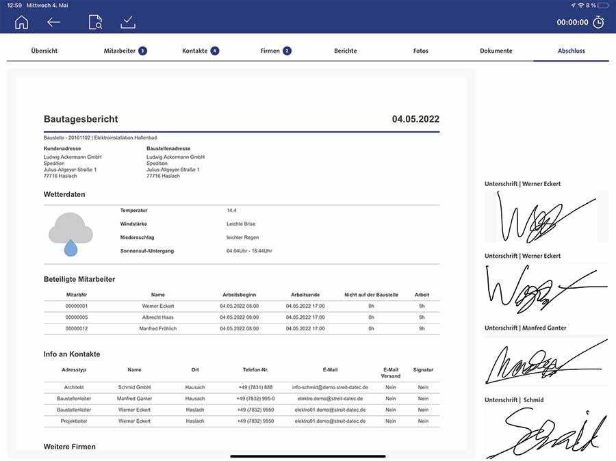
Task: Select the Abschluss tab
Action: coord(572,51)
